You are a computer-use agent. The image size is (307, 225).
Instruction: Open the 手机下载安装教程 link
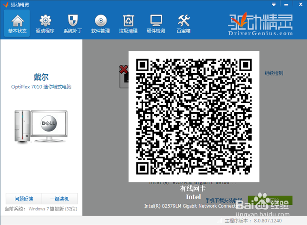click(224, 200)
